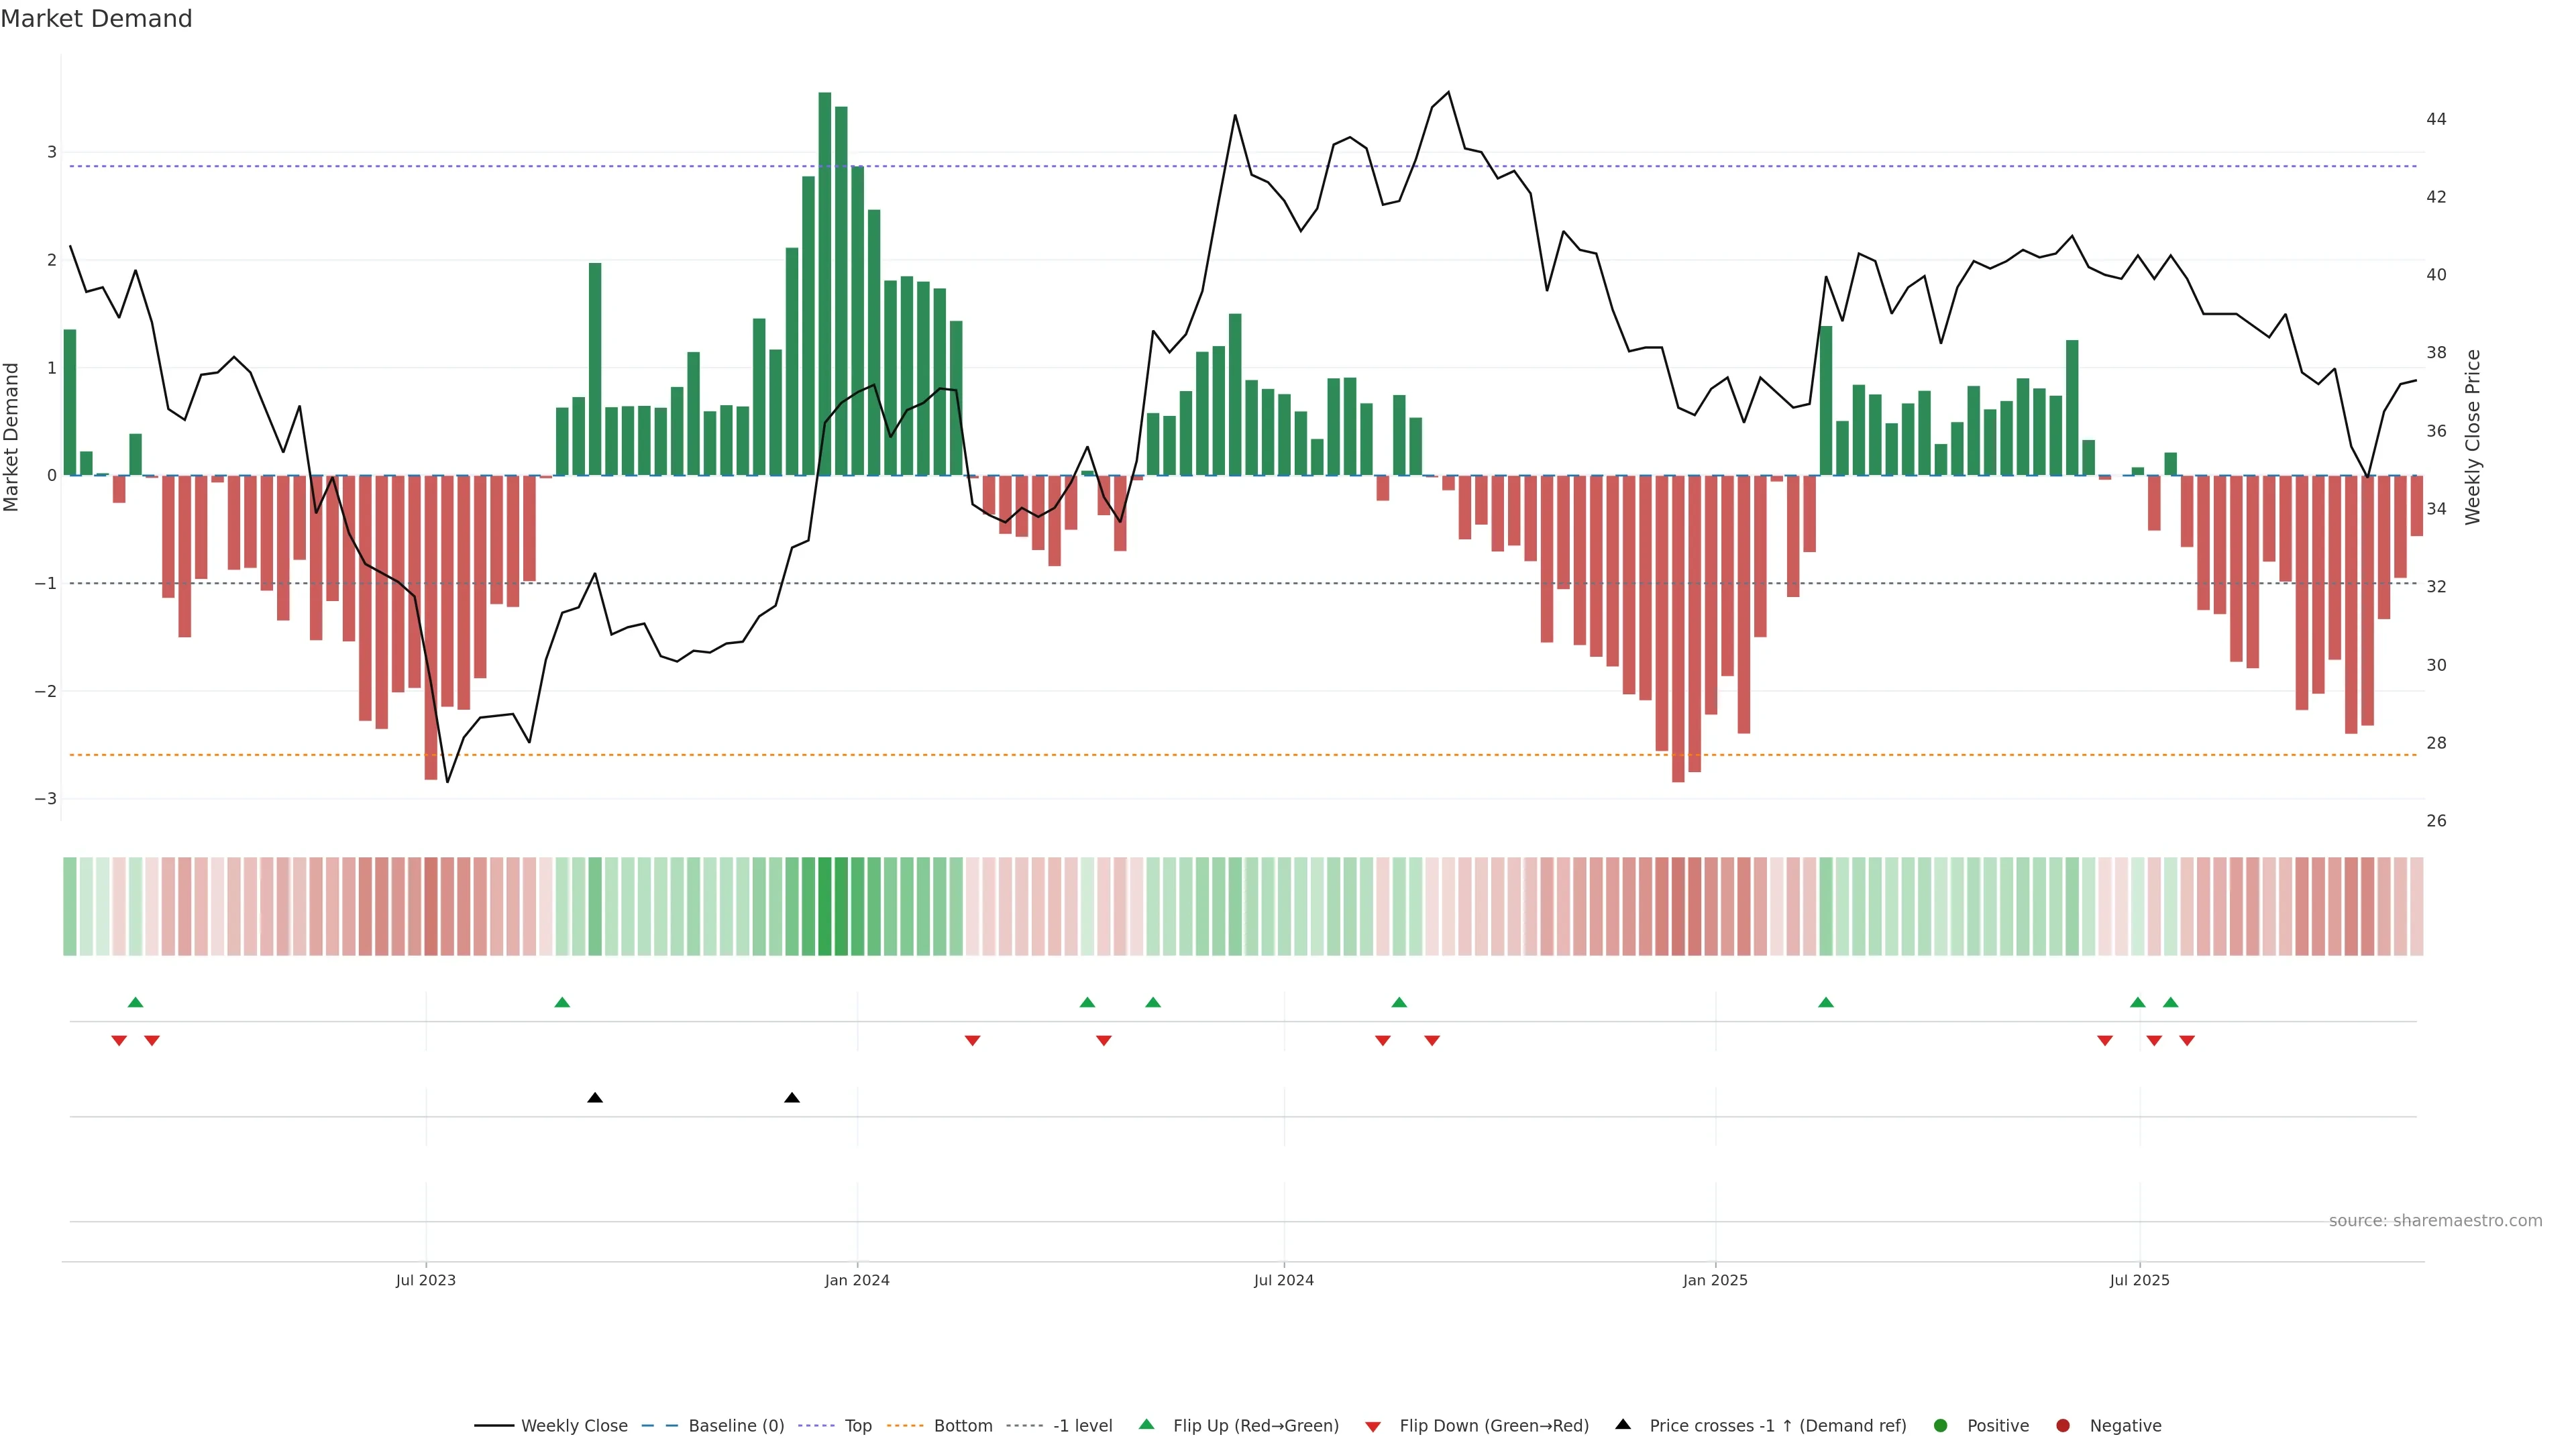This screenshot has width=2576, height=1449.
Task: Click the rightmost red flip-down triangle marker
Action: pos(2187,1041)
